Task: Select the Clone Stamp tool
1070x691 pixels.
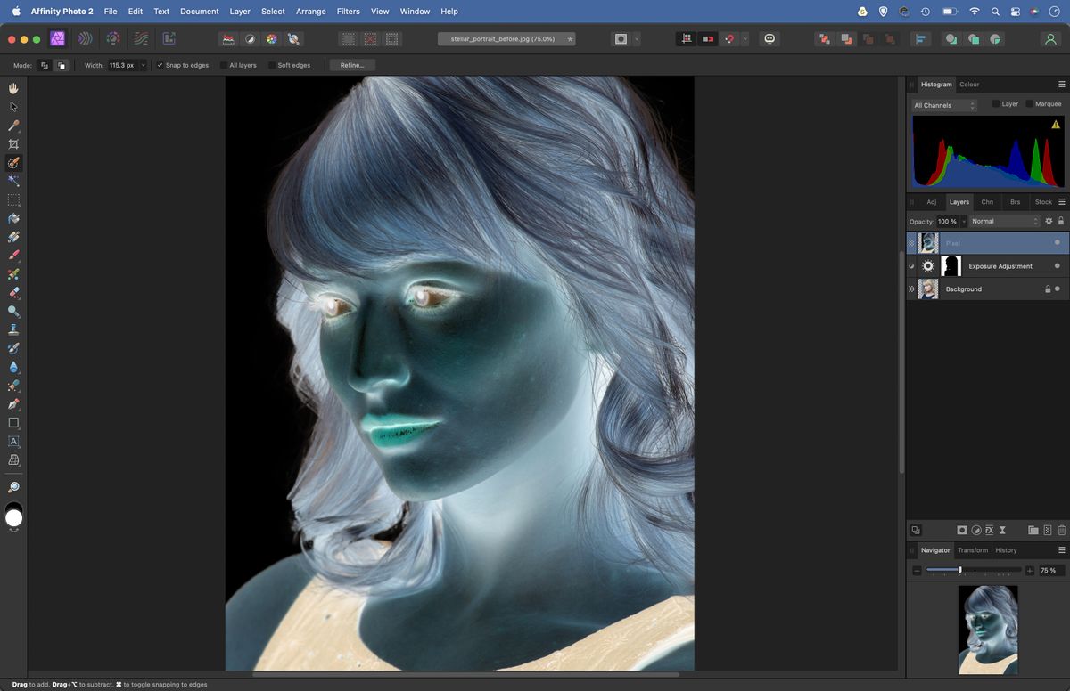Action: pyautogui.click(x=12, y=329)
